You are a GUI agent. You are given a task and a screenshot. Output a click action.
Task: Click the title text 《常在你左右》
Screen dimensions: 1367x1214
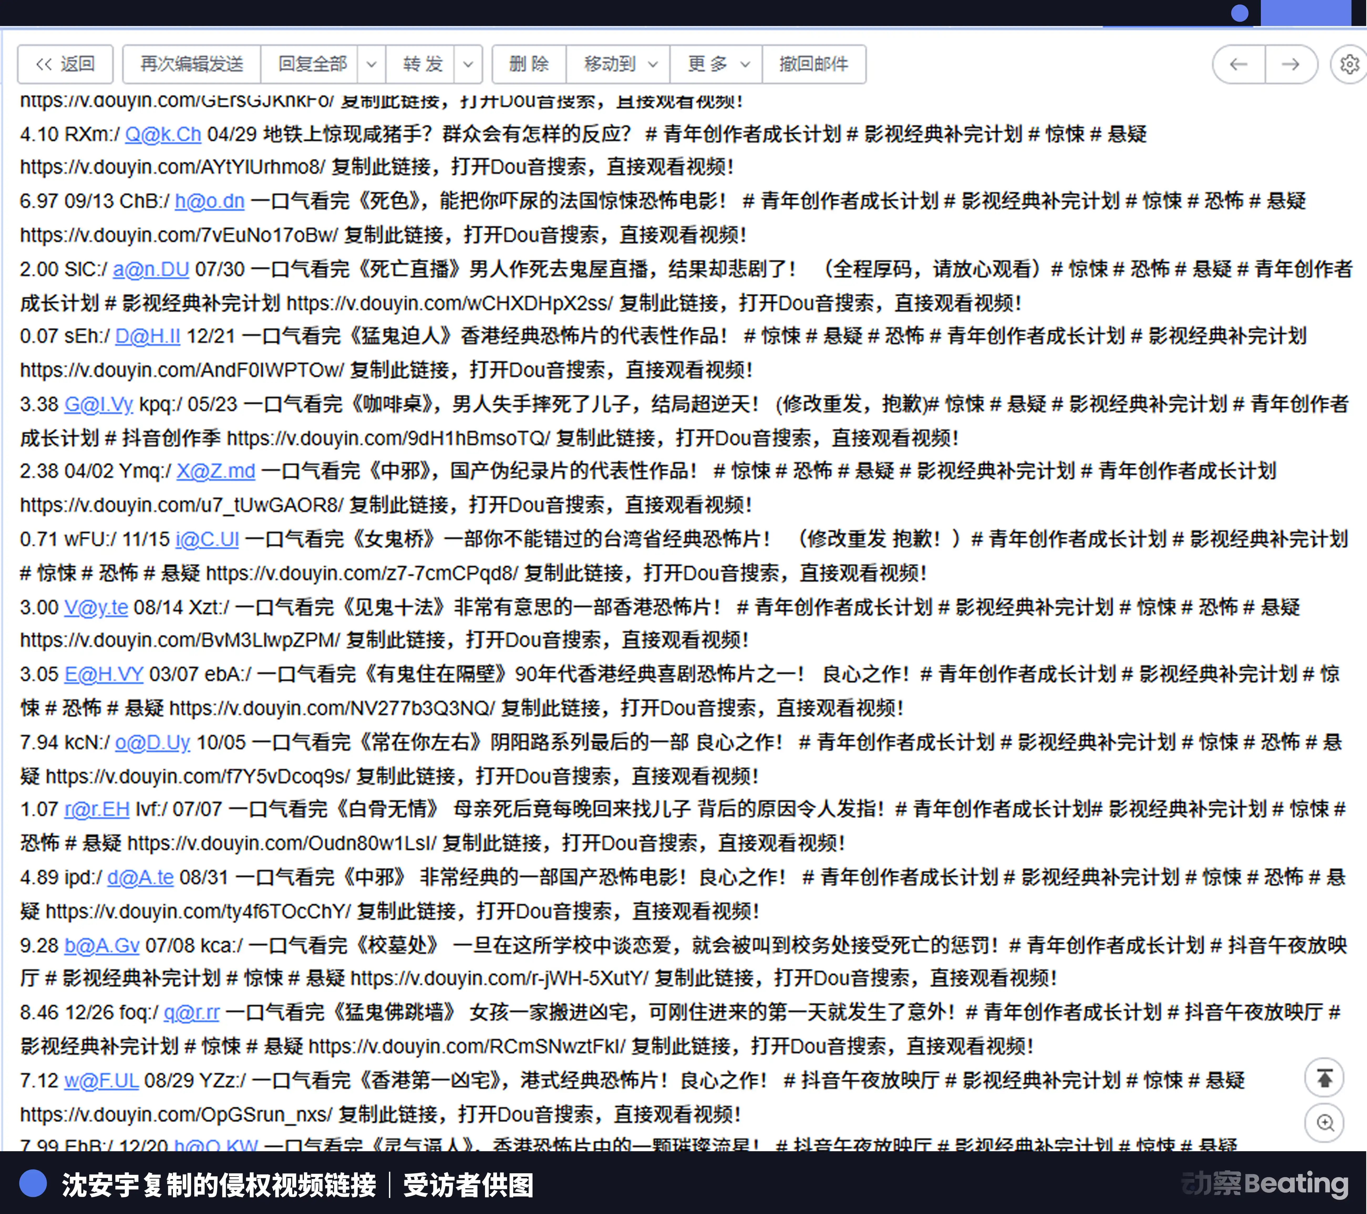(x=420, y=742)
